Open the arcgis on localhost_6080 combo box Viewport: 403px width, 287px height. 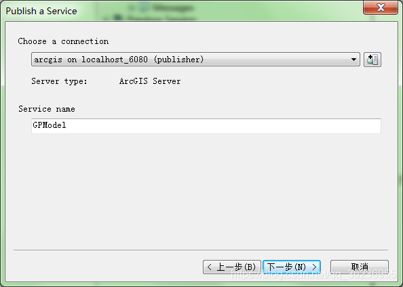pos(195,60)
